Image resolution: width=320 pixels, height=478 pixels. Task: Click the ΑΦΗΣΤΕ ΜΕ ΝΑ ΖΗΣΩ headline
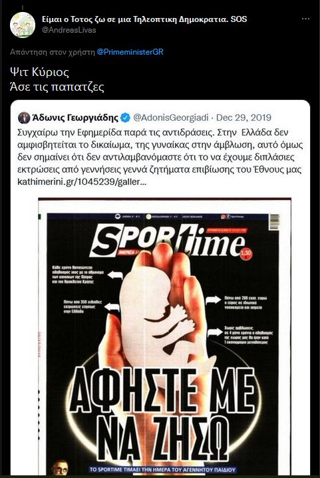point(163,413)
